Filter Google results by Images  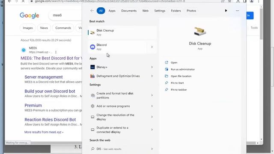pos(28,28)
